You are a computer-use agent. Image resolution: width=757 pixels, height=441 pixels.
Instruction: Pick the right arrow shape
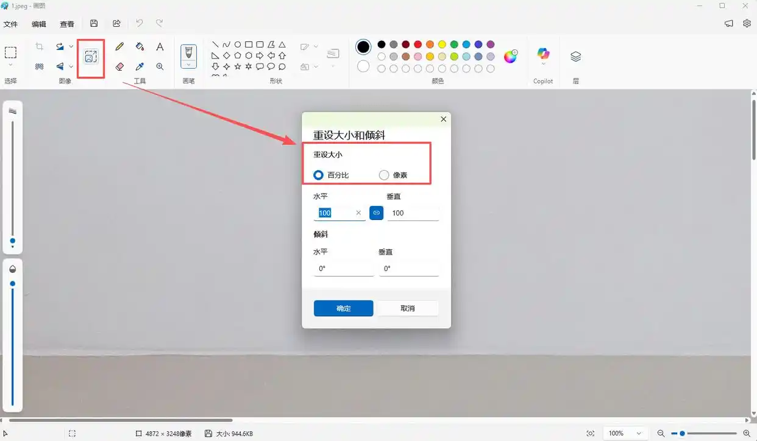[260, 55]
